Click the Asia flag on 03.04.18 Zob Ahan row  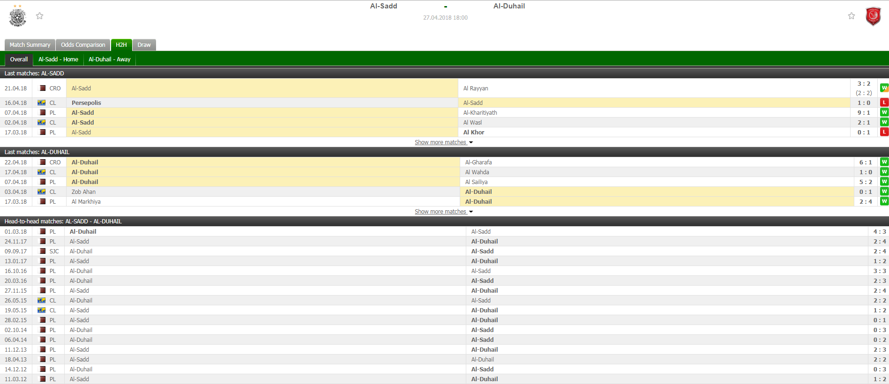41,192
